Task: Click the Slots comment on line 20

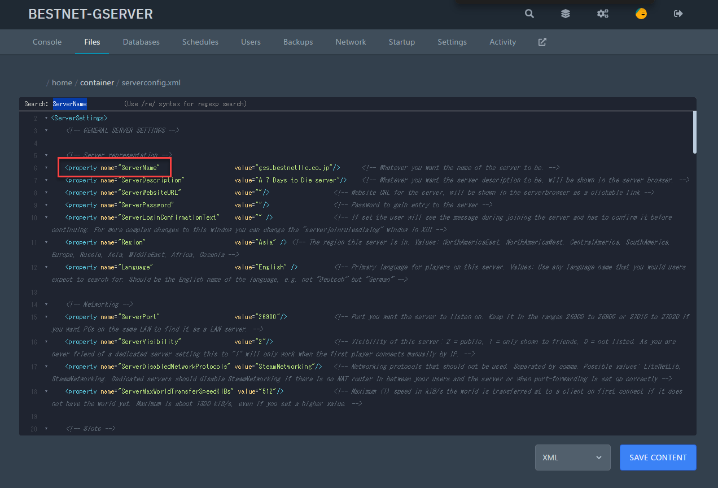Action: click(91, 429)
